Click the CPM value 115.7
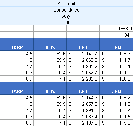133x126 pixels. click(x=116, y=98)
